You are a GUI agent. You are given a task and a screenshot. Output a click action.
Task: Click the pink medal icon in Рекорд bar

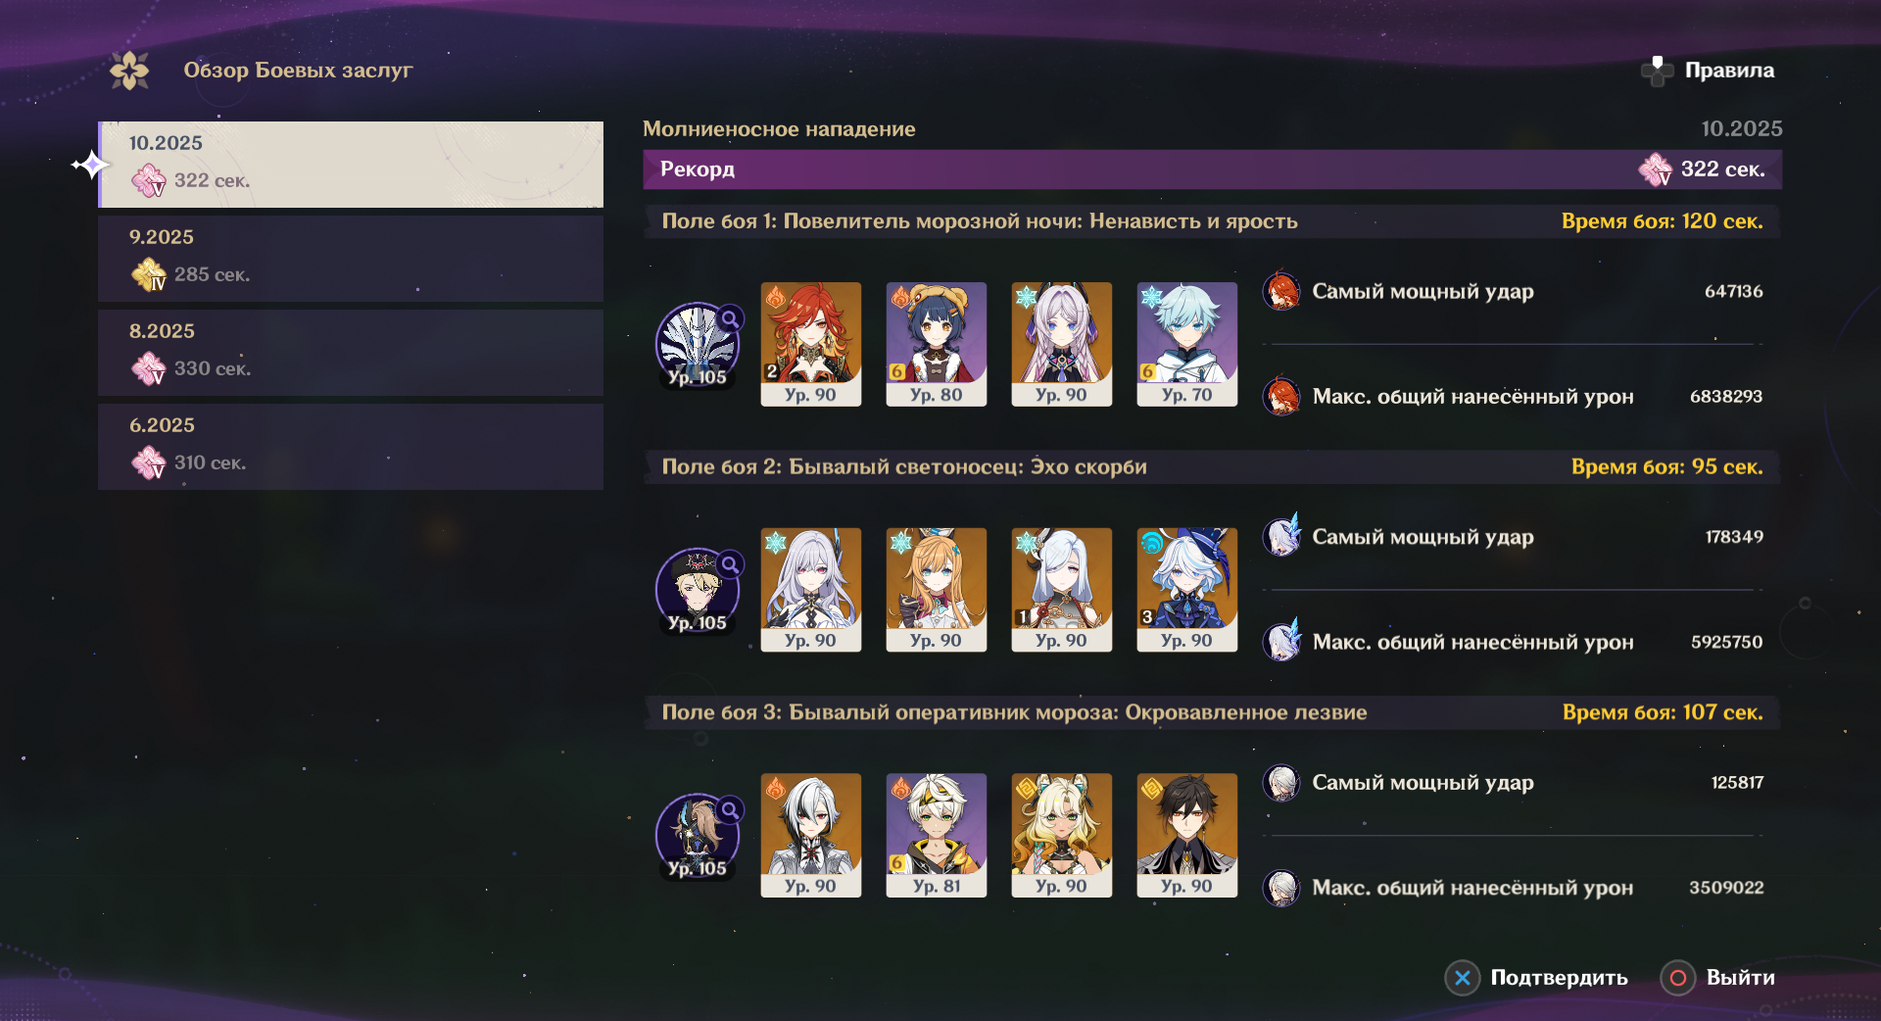click(1656, 170)
